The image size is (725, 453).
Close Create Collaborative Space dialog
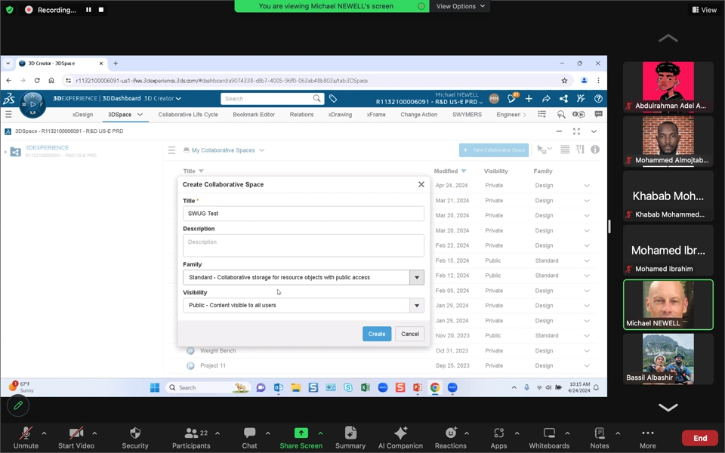pos(421,184)
